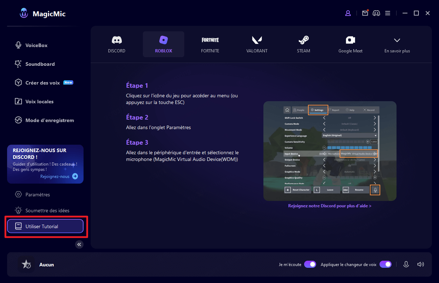The width and height of the screenshot is (439, 283).
Task: Expand En savoir plus games list
Action: (397, 44)
